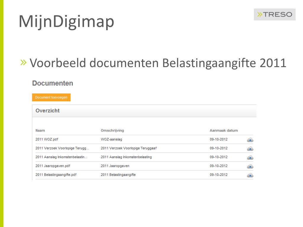Click the Voorbeeld documenten Belastingaangifte 2011 bullet

[158, 63]
